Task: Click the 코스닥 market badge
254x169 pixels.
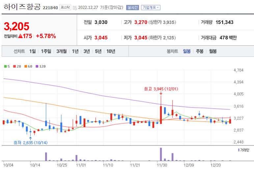Action: (65, 8)
